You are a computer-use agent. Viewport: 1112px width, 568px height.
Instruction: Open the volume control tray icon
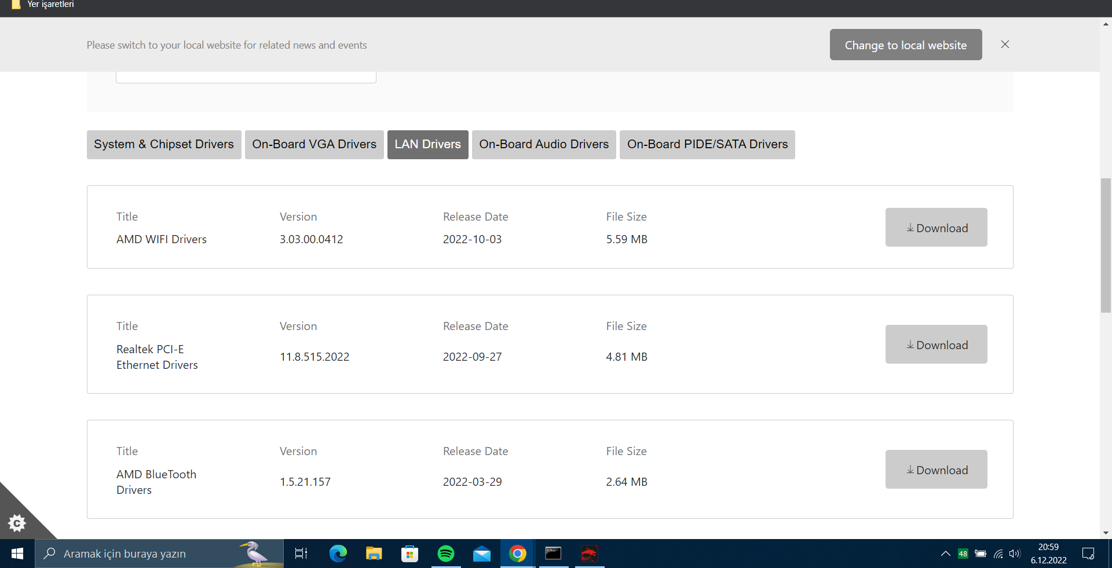1015,554
